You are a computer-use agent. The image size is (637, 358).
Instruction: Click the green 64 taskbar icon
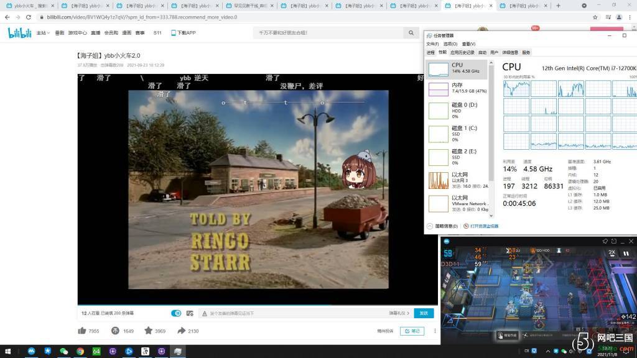click(x=96, y=351)
